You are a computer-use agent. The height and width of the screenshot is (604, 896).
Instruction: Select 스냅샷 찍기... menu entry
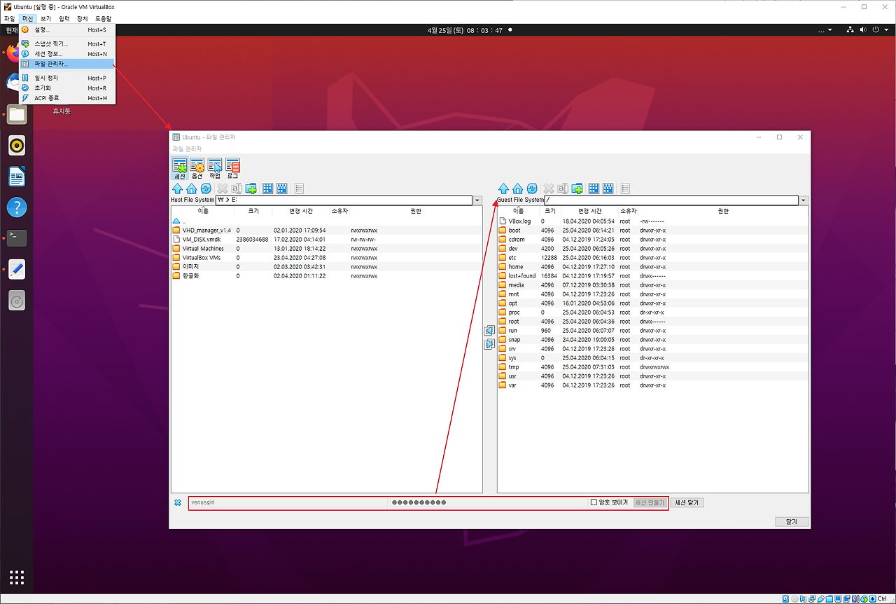coord(67,43)
